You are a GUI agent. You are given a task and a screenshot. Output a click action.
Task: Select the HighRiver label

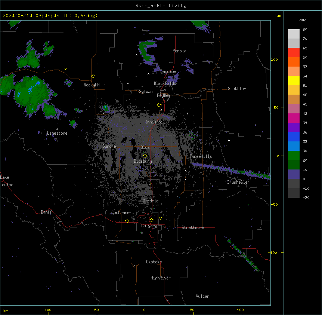[161, 278]
